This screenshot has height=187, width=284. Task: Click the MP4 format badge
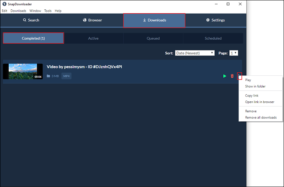66,76
